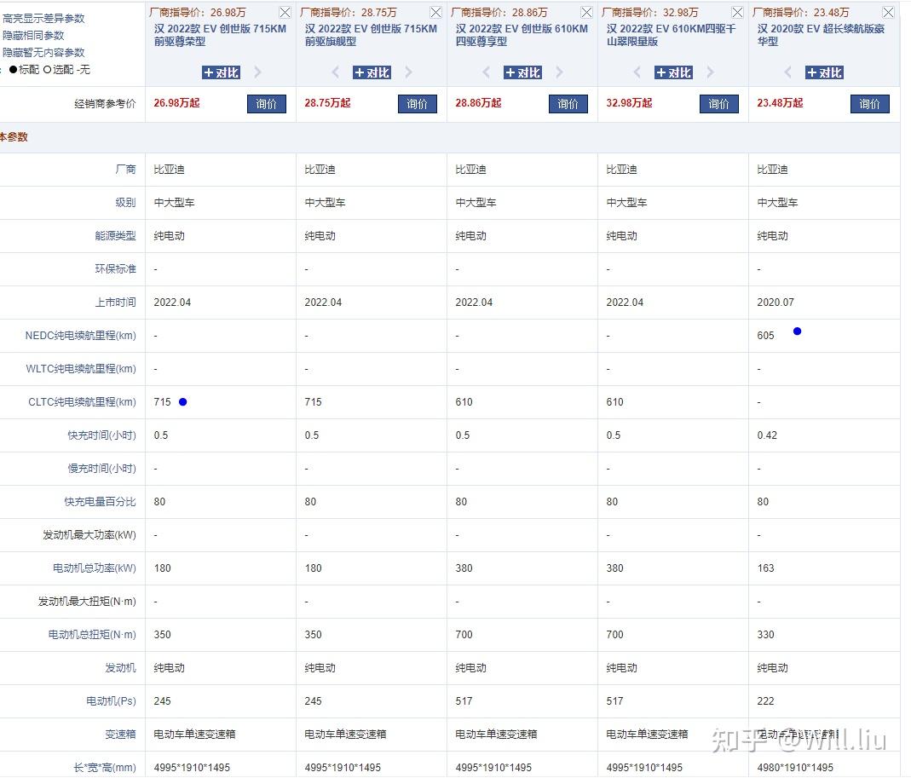Click the dealer price 26.98万起
911x778 pixels.
click(176, 103)
